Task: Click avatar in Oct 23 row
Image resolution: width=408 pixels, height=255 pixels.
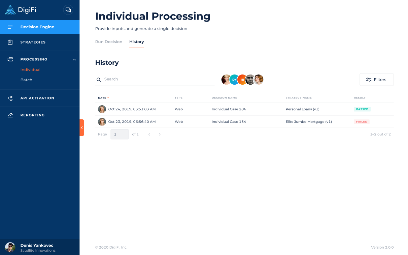Action: (x=102, y=122)
